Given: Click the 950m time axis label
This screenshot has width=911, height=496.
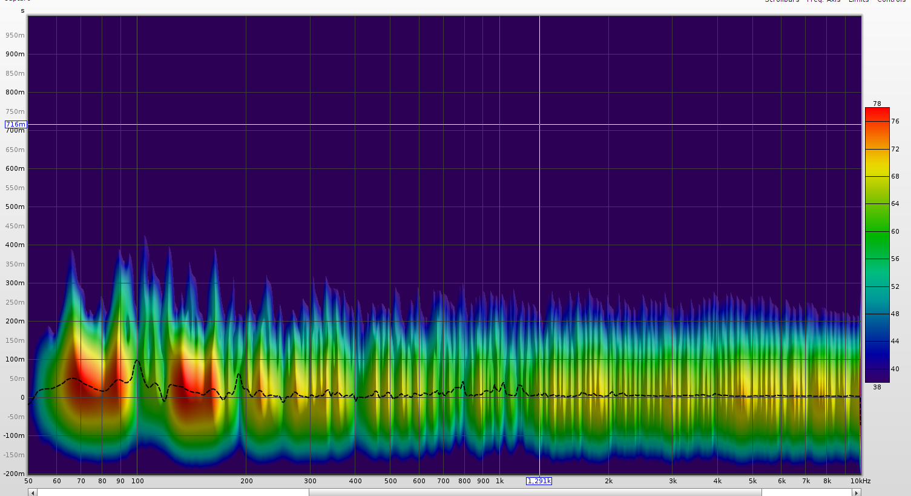Looking at the screenshot, I should click(x=15, y=35).
